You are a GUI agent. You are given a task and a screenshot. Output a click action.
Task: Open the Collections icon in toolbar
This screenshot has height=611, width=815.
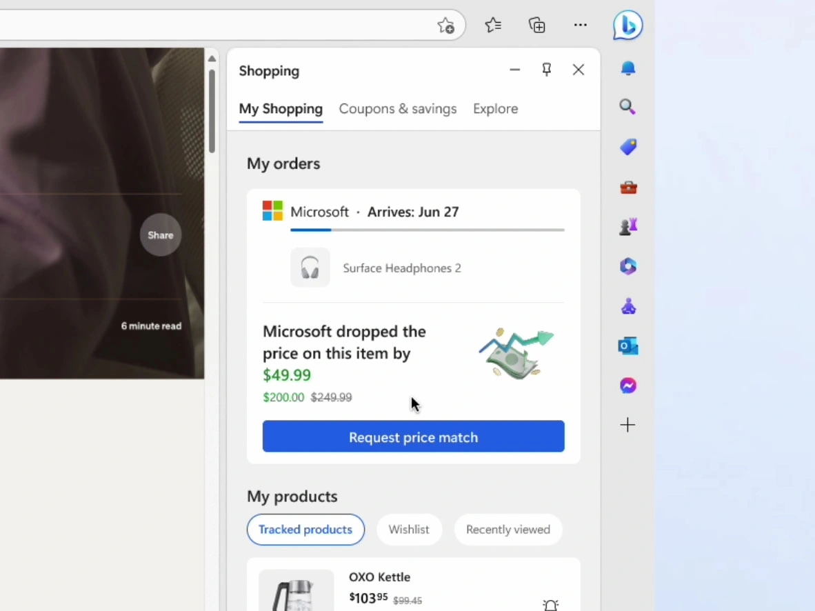[x=537, y=25]
